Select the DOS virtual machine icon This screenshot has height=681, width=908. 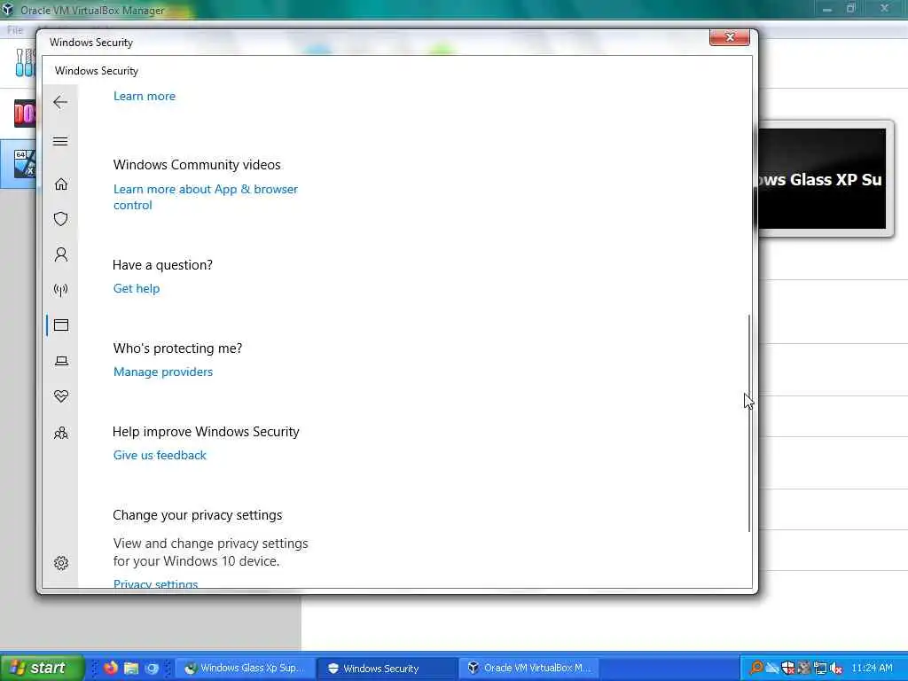coord(25,113)
